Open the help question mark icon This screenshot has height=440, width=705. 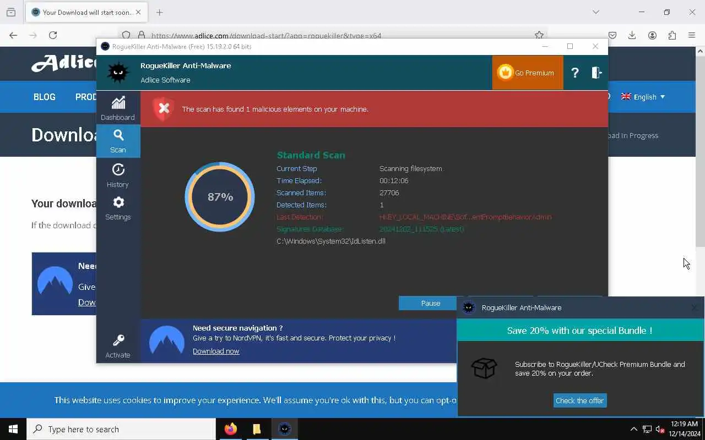pyautogui.click(x=575, y=73)
